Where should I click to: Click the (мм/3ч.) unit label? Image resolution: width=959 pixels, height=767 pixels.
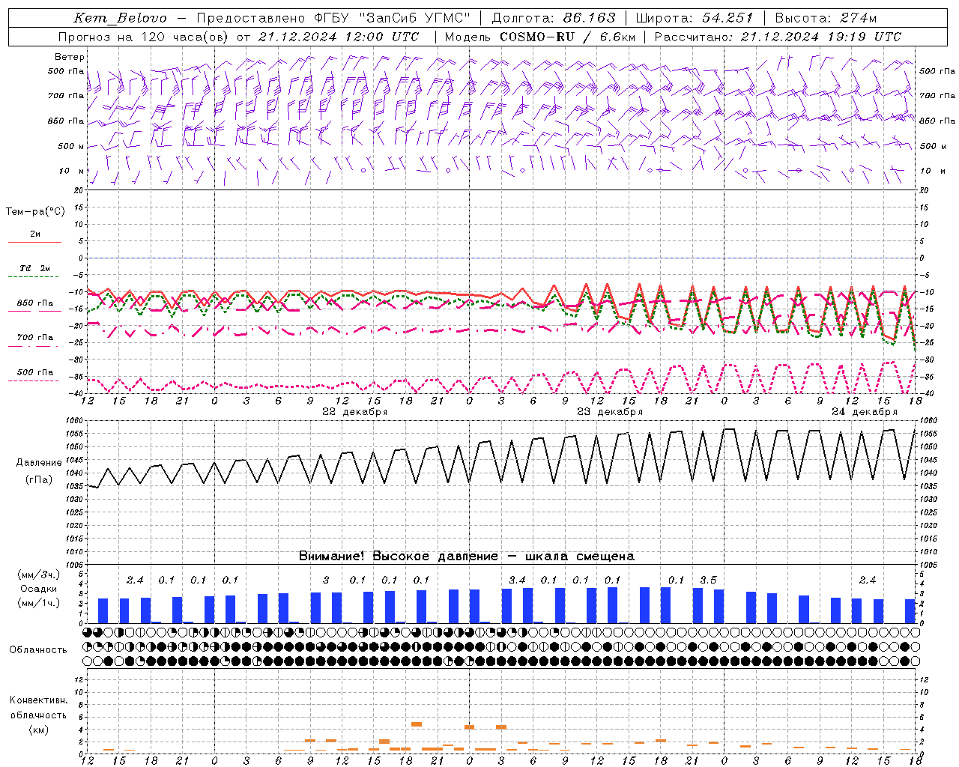[38, 575]
